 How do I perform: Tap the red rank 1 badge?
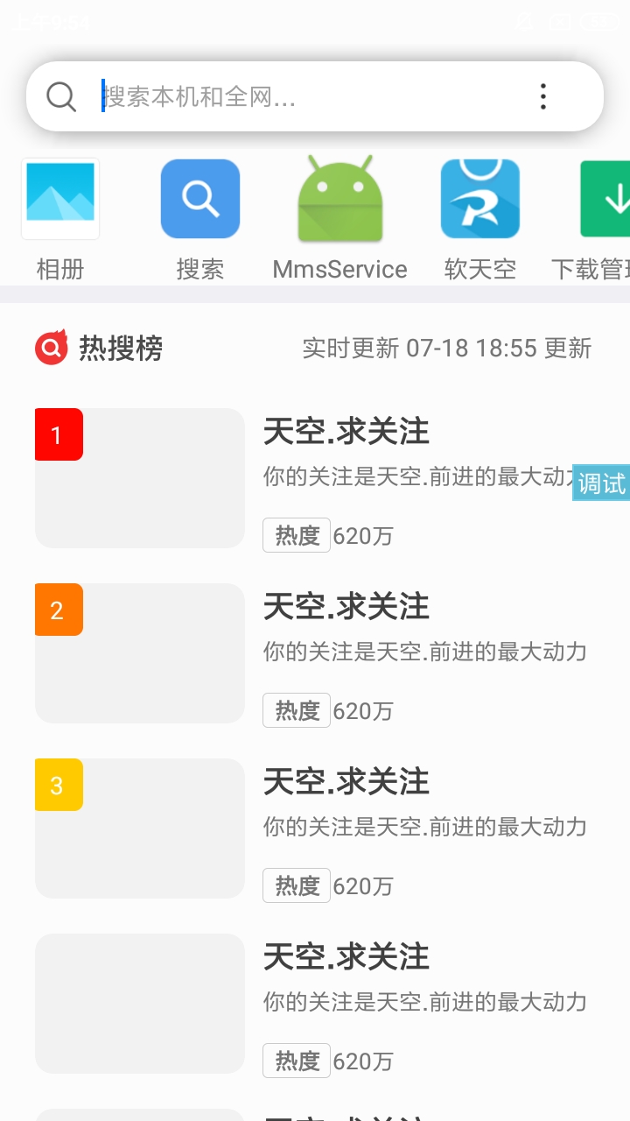click(59, 434)
